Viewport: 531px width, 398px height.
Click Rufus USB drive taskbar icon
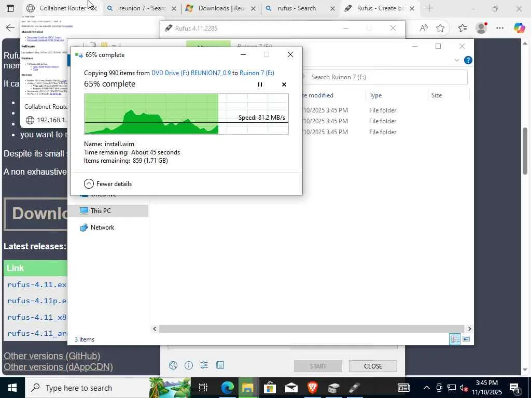(354, 388)
